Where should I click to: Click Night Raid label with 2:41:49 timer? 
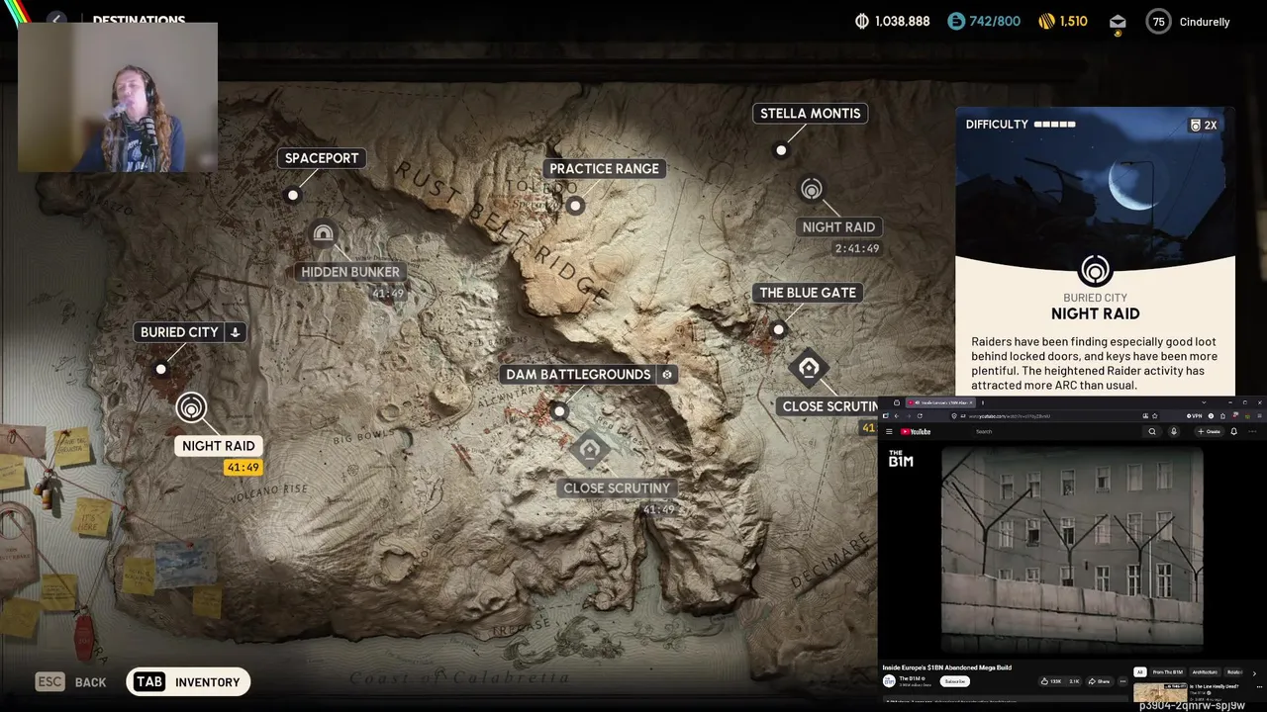coord(838,227)
